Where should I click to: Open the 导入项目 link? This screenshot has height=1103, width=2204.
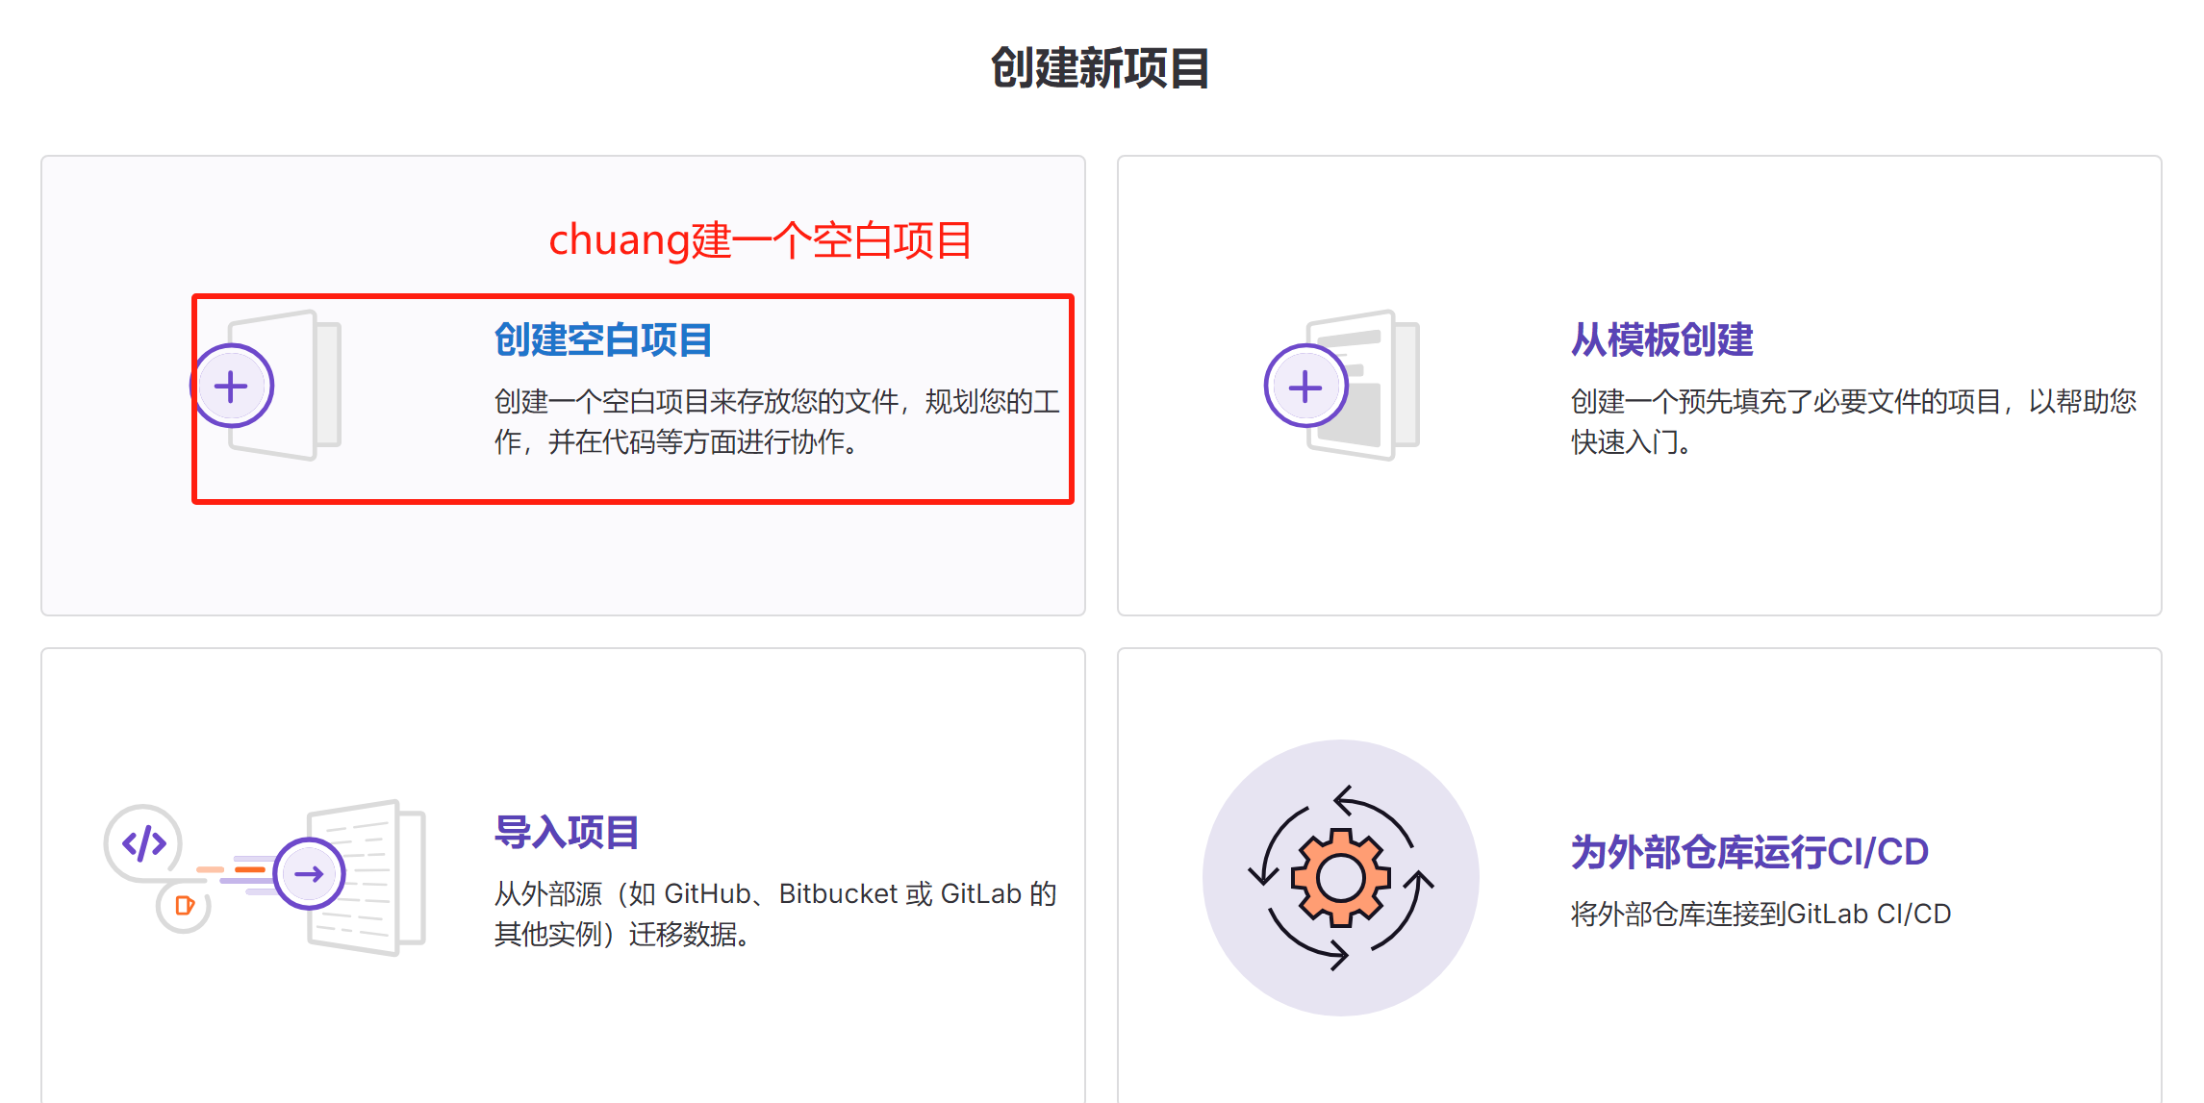pyautogui.click(x=567, y=833)
